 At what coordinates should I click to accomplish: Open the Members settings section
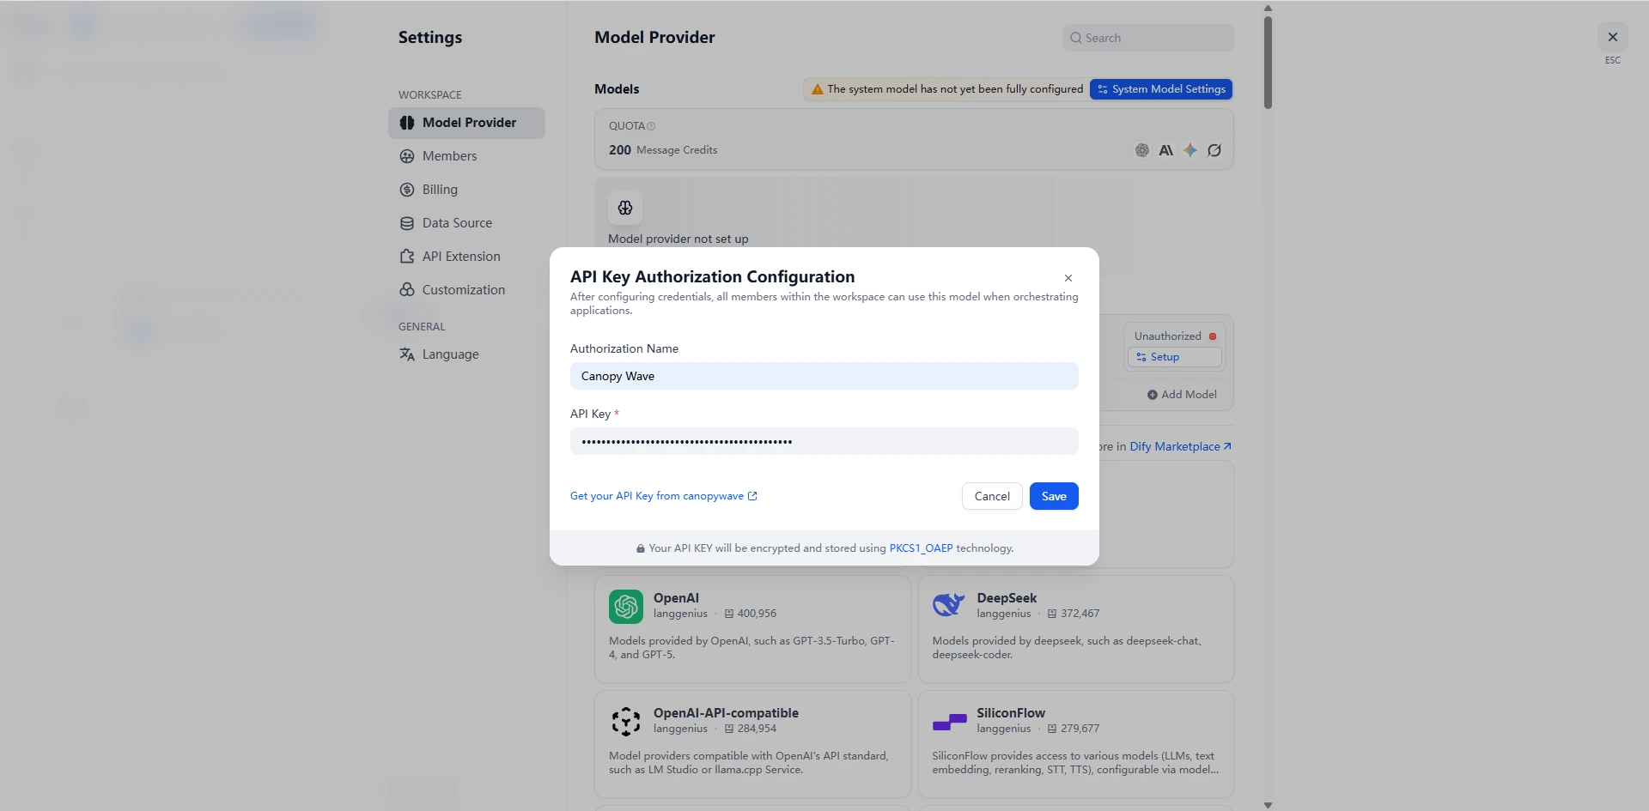(448, 156)
